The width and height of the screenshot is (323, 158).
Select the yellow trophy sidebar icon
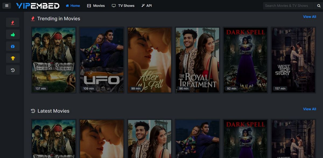click(x=13, y=58)
